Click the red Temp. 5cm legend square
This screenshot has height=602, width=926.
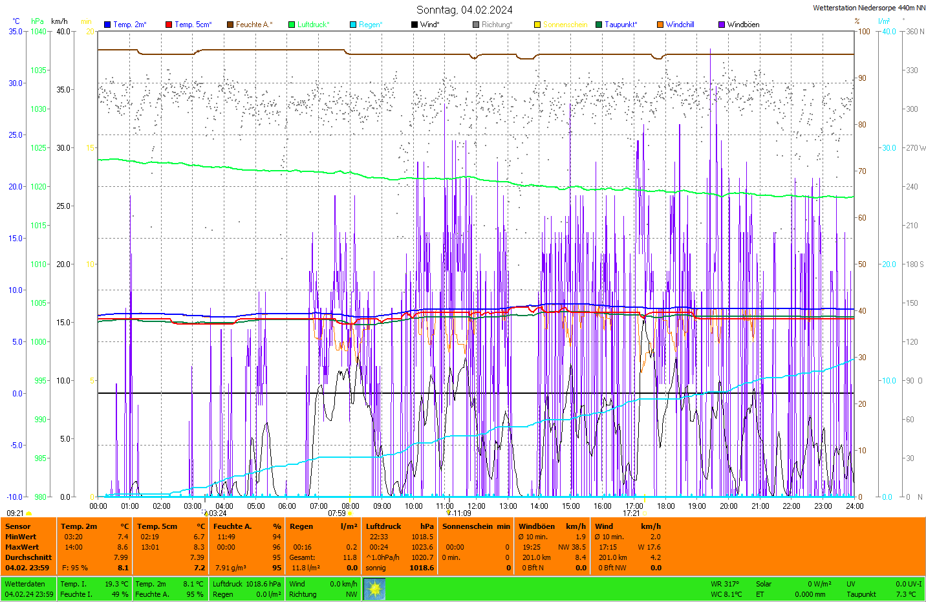pos(169,25)
